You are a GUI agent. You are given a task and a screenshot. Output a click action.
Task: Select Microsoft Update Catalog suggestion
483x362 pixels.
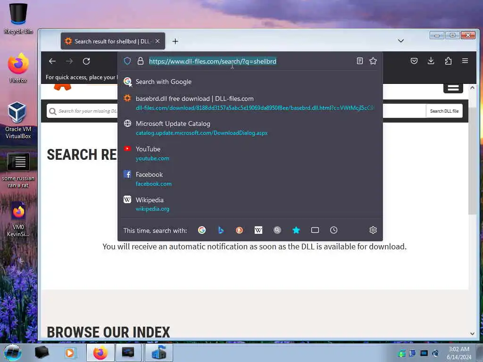point(250,128)
